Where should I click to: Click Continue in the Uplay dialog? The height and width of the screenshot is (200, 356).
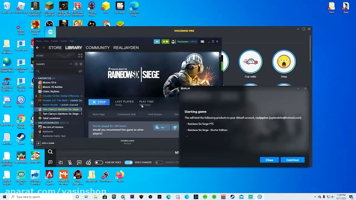(292, 160)
